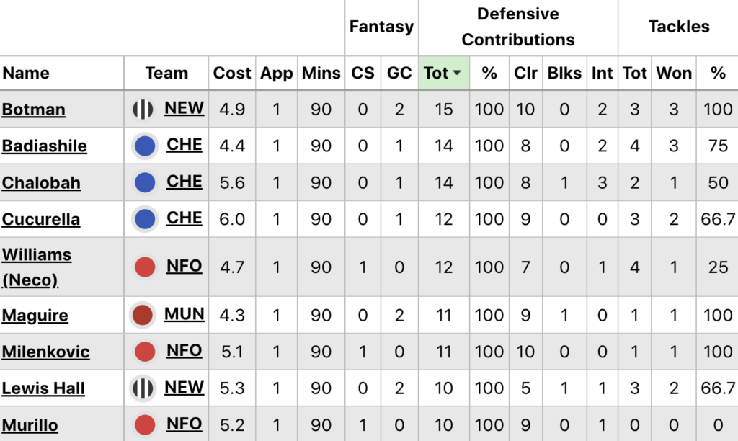The image size is (738, 441).
Task: Sort by Clr clearances column header
Action: point(525,73)
